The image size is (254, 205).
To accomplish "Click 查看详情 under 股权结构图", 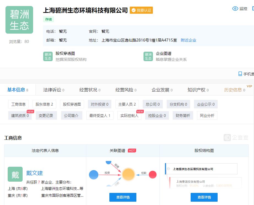I will (x=204, y=197).
